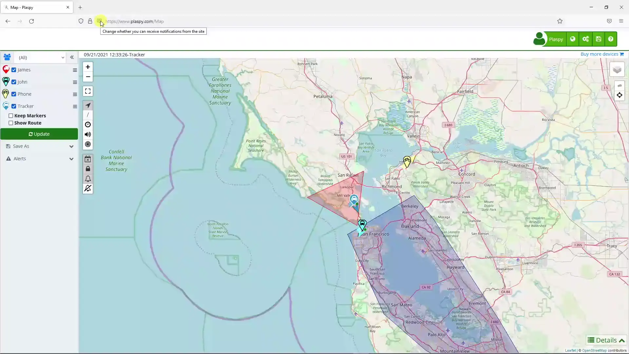Click the crossed-out bell mute icon
The image size is (629, 354).
(88, 188)
